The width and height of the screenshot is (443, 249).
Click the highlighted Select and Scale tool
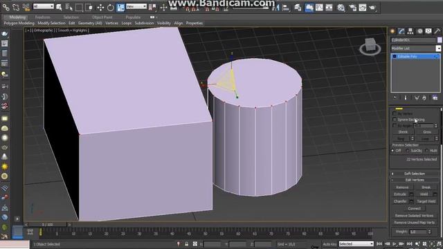pyautogui.click(x=120, y=7)
